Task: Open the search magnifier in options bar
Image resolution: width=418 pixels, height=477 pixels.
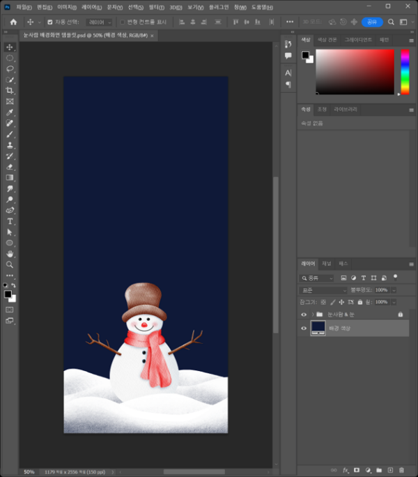Action: 392,22
